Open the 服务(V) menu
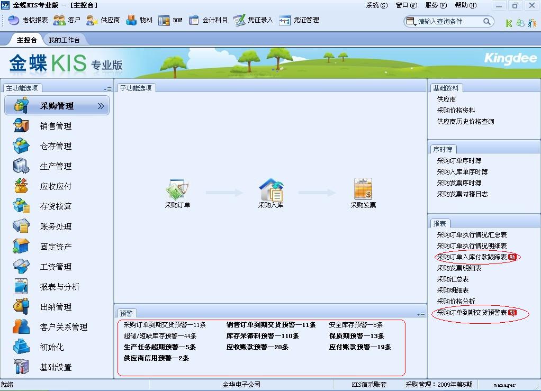Image resolution: width=541 pixels, height=391 pixels. 436,5
